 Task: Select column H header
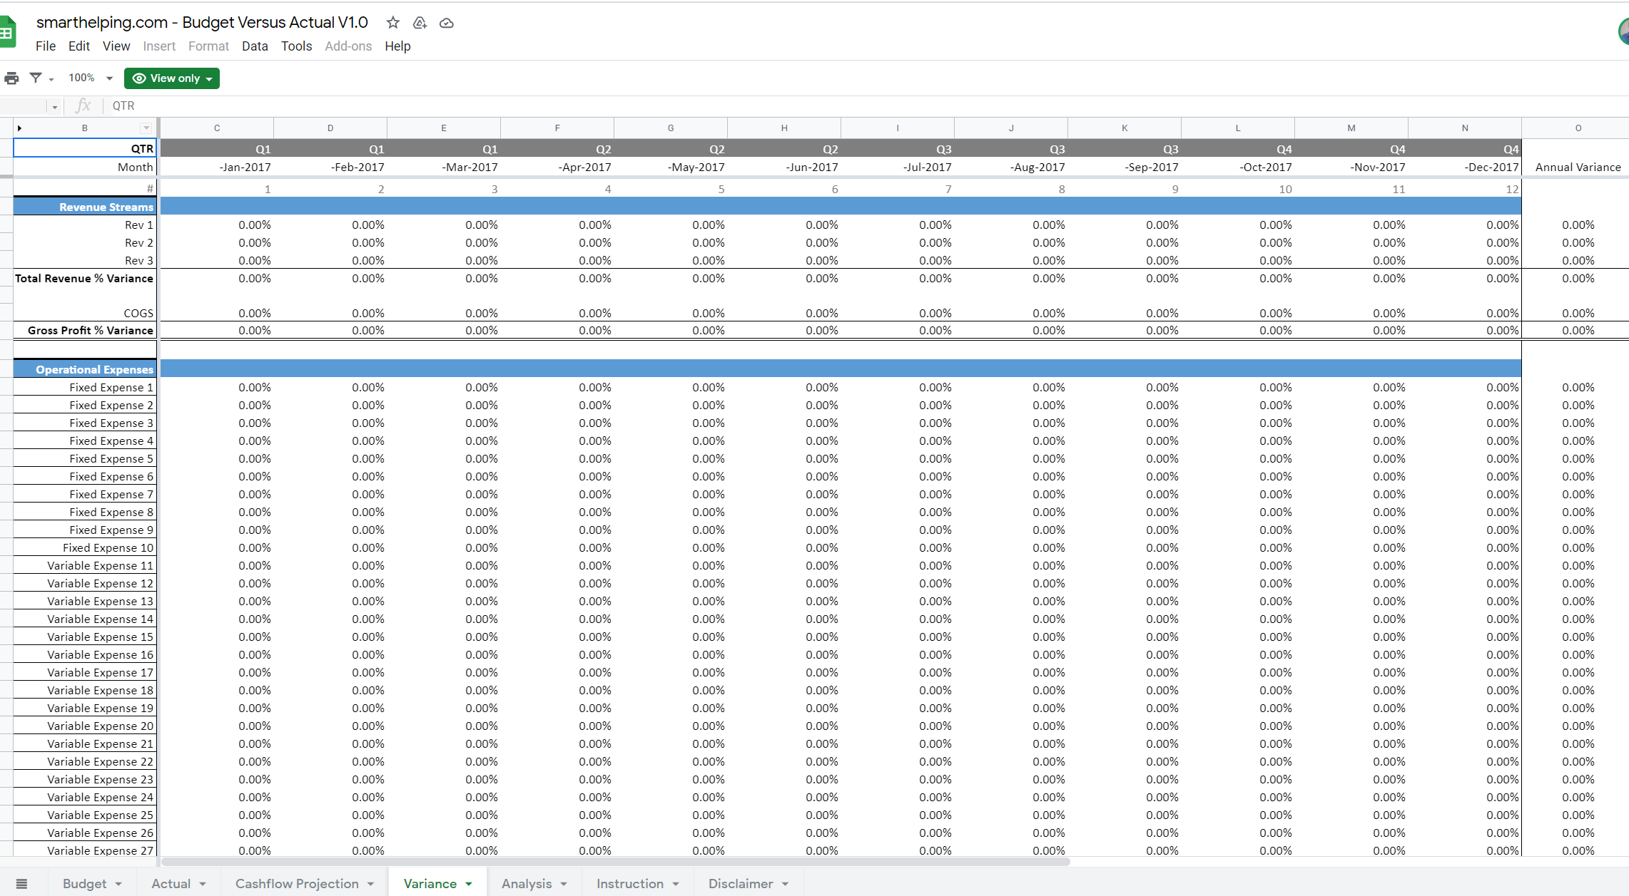point(784,128)
